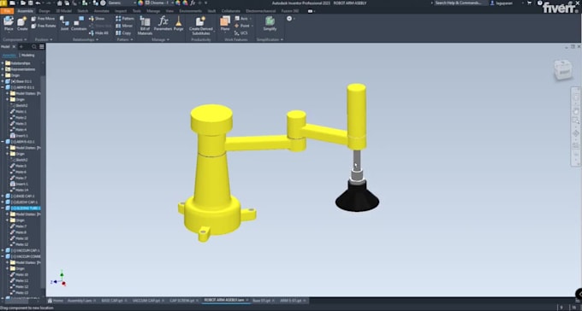Open Create Derived Substitutes
Image resolution: width=582 pixels, height=311 pixels.
click(x=201, y=26)
